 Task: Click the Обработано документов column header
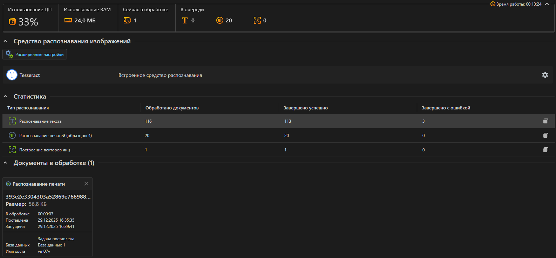point(172,108)
